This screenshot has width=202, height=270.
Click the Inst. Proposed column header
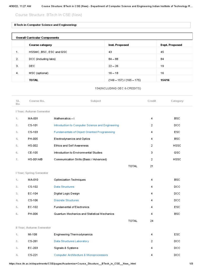(118, 45)
